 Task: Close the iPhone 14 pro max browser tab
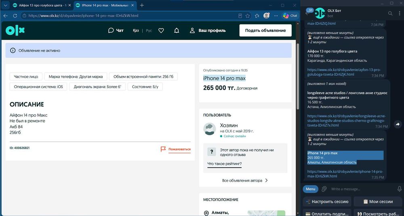coord(133,5)
